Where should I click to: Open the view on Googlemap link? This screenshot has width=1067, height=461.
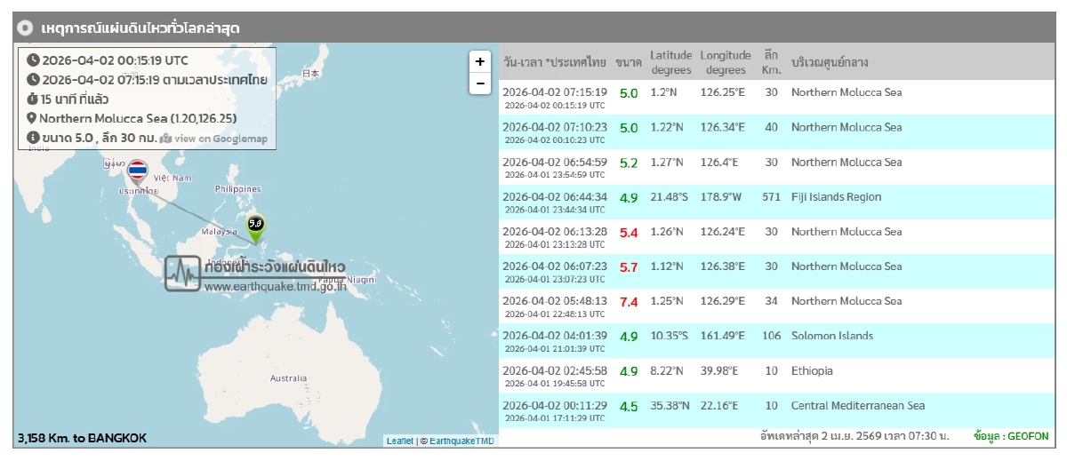point(213,139)
